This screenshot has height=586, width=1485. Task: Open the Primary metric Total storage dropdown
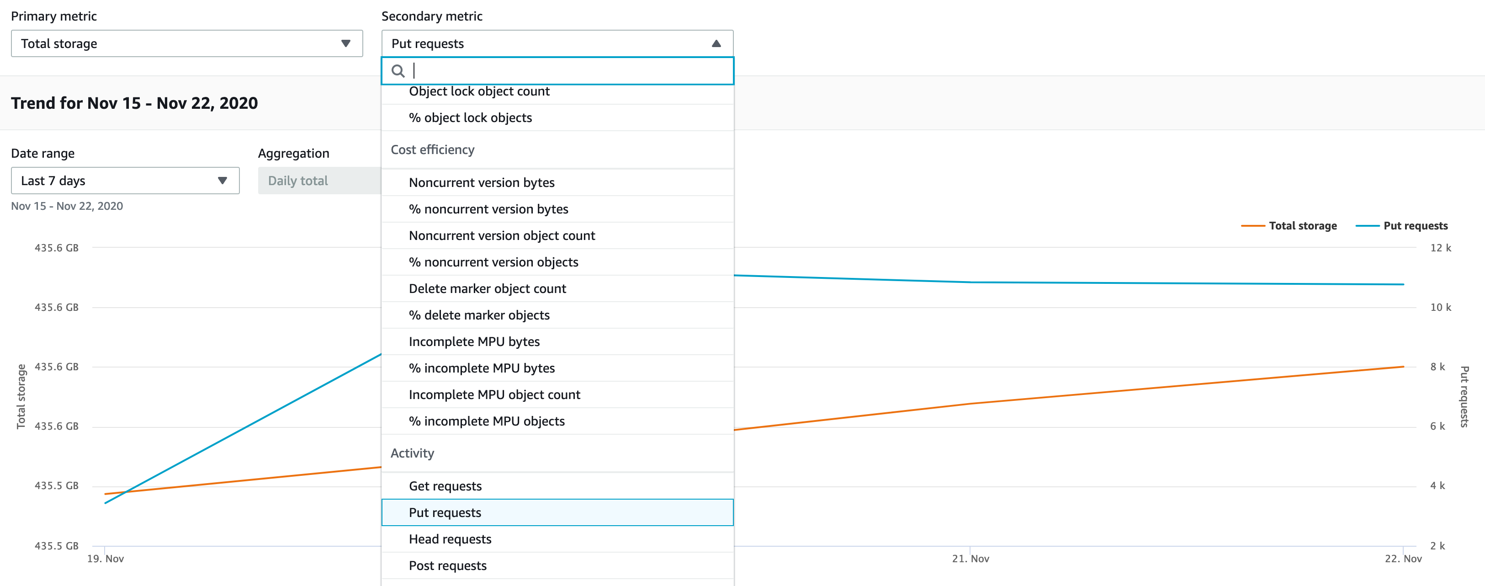coord(186,44)
